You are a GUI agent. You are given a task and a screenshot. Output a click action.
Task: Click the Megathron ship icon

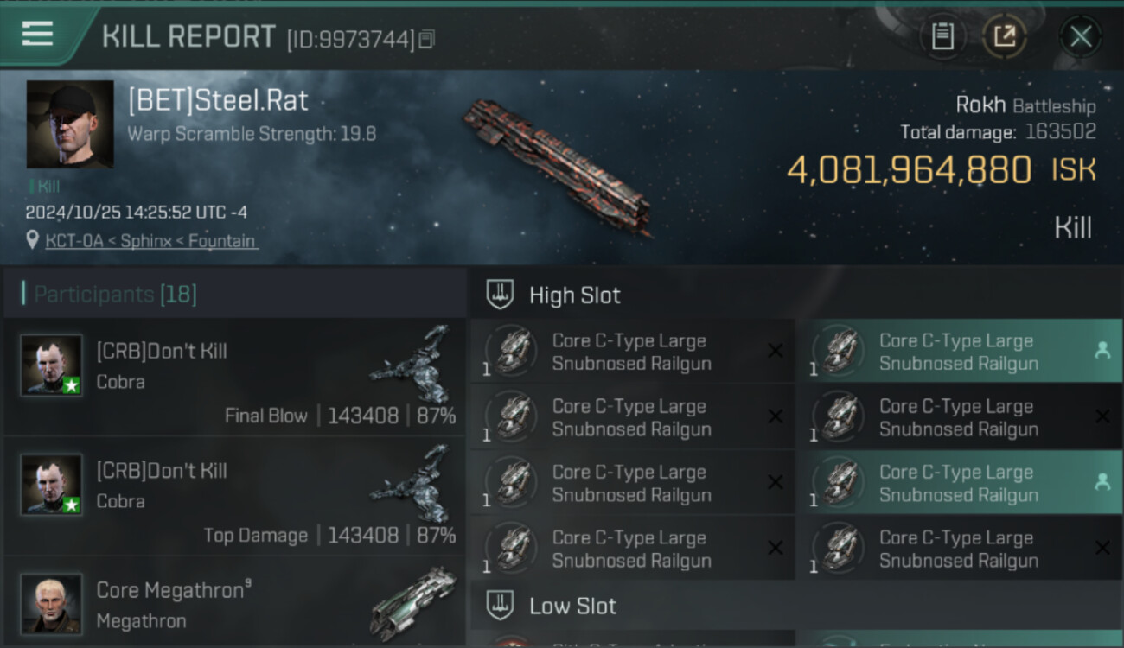coord(413,602)
